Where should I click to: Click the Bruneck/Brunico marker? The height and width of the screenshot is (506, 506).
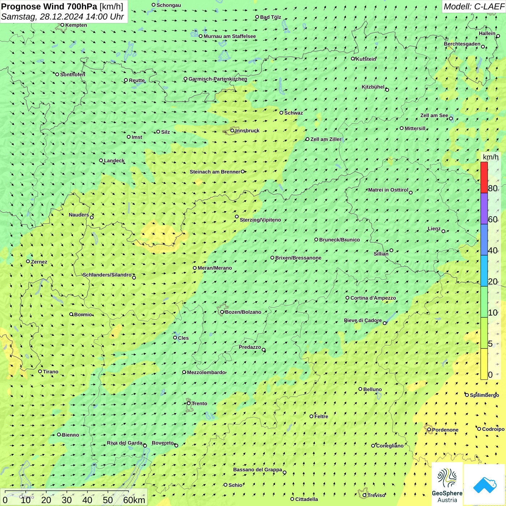pos(316,240)
